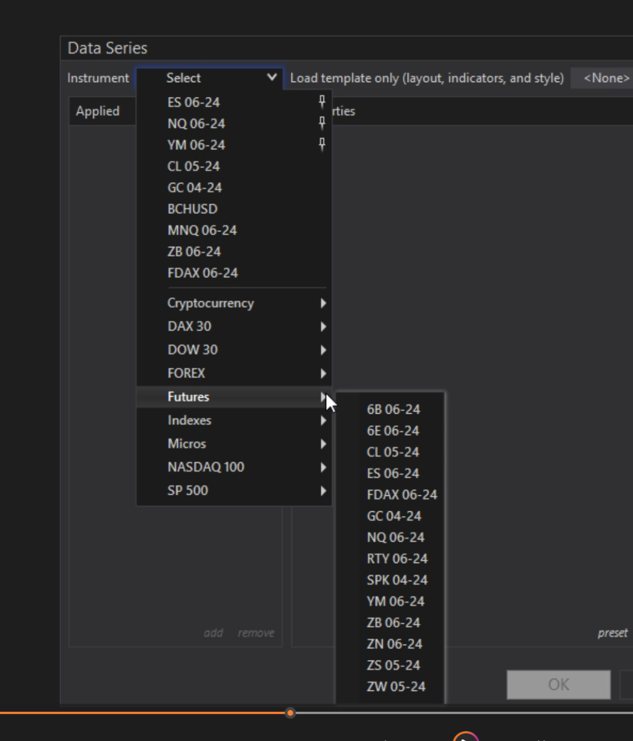Choose CL 05-24 in Futures submenu
The width and height of the screenshot is (633, 741).
click(x=390, y=452)
